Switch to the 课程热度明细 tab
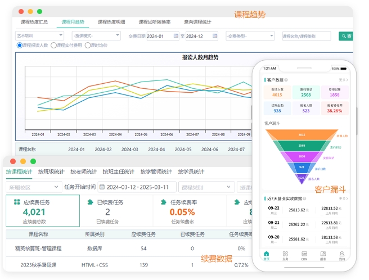 tap(111, 22)
